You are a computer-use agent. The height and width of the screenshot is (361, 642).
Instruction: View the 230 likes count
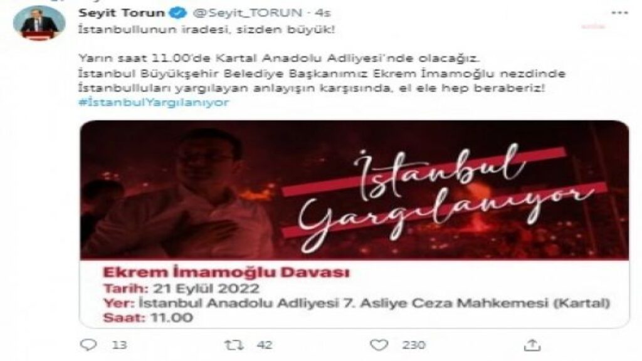(414, 345)
